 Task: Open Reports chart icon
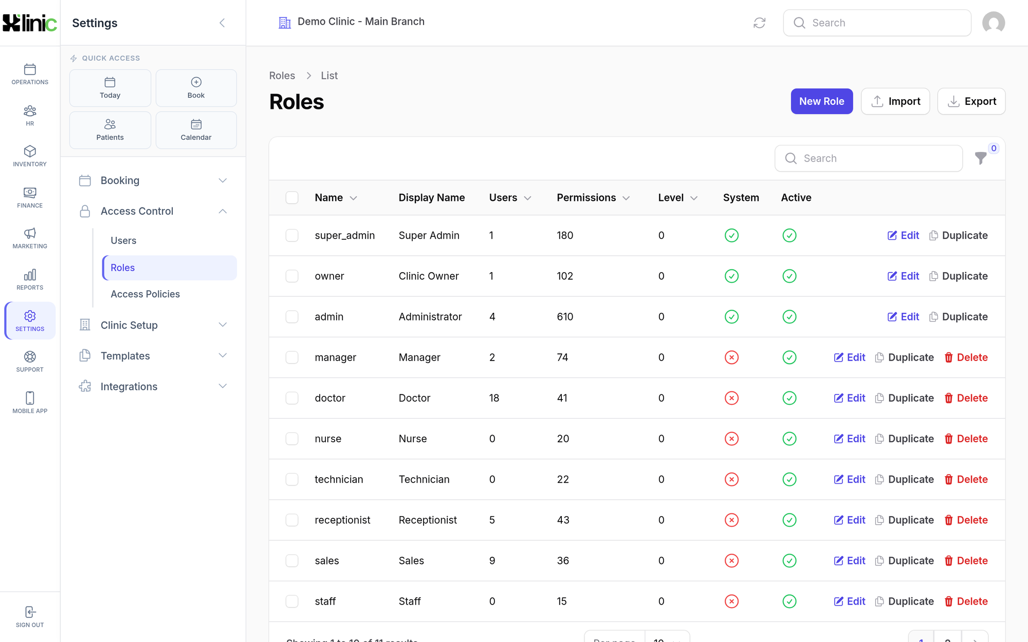(x=30, y=275)
